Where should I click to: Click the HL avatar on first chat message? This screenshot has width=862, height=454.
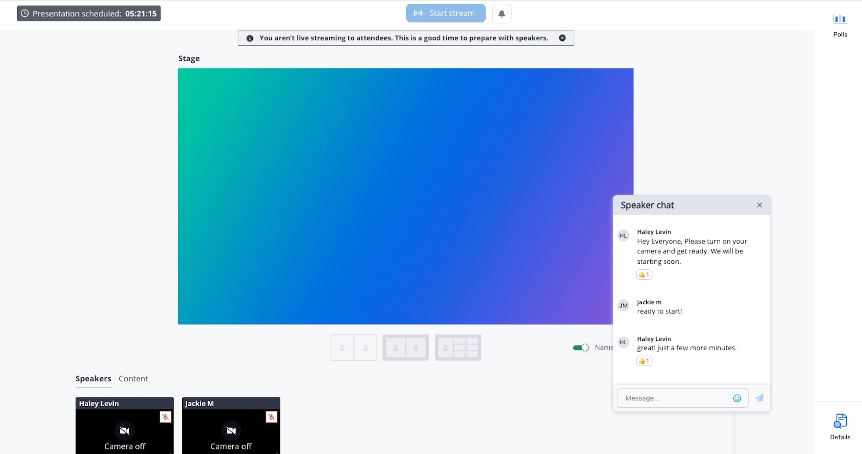coord(623,236)
